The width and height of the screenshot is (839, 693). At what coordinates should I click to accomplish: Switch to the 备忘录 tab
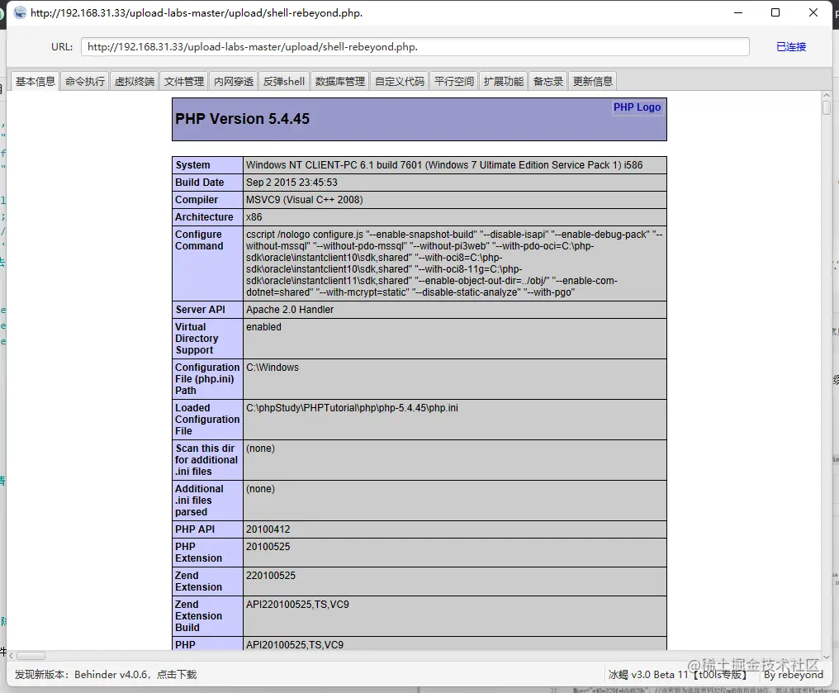pyautogui.click(x=548, y=81)
